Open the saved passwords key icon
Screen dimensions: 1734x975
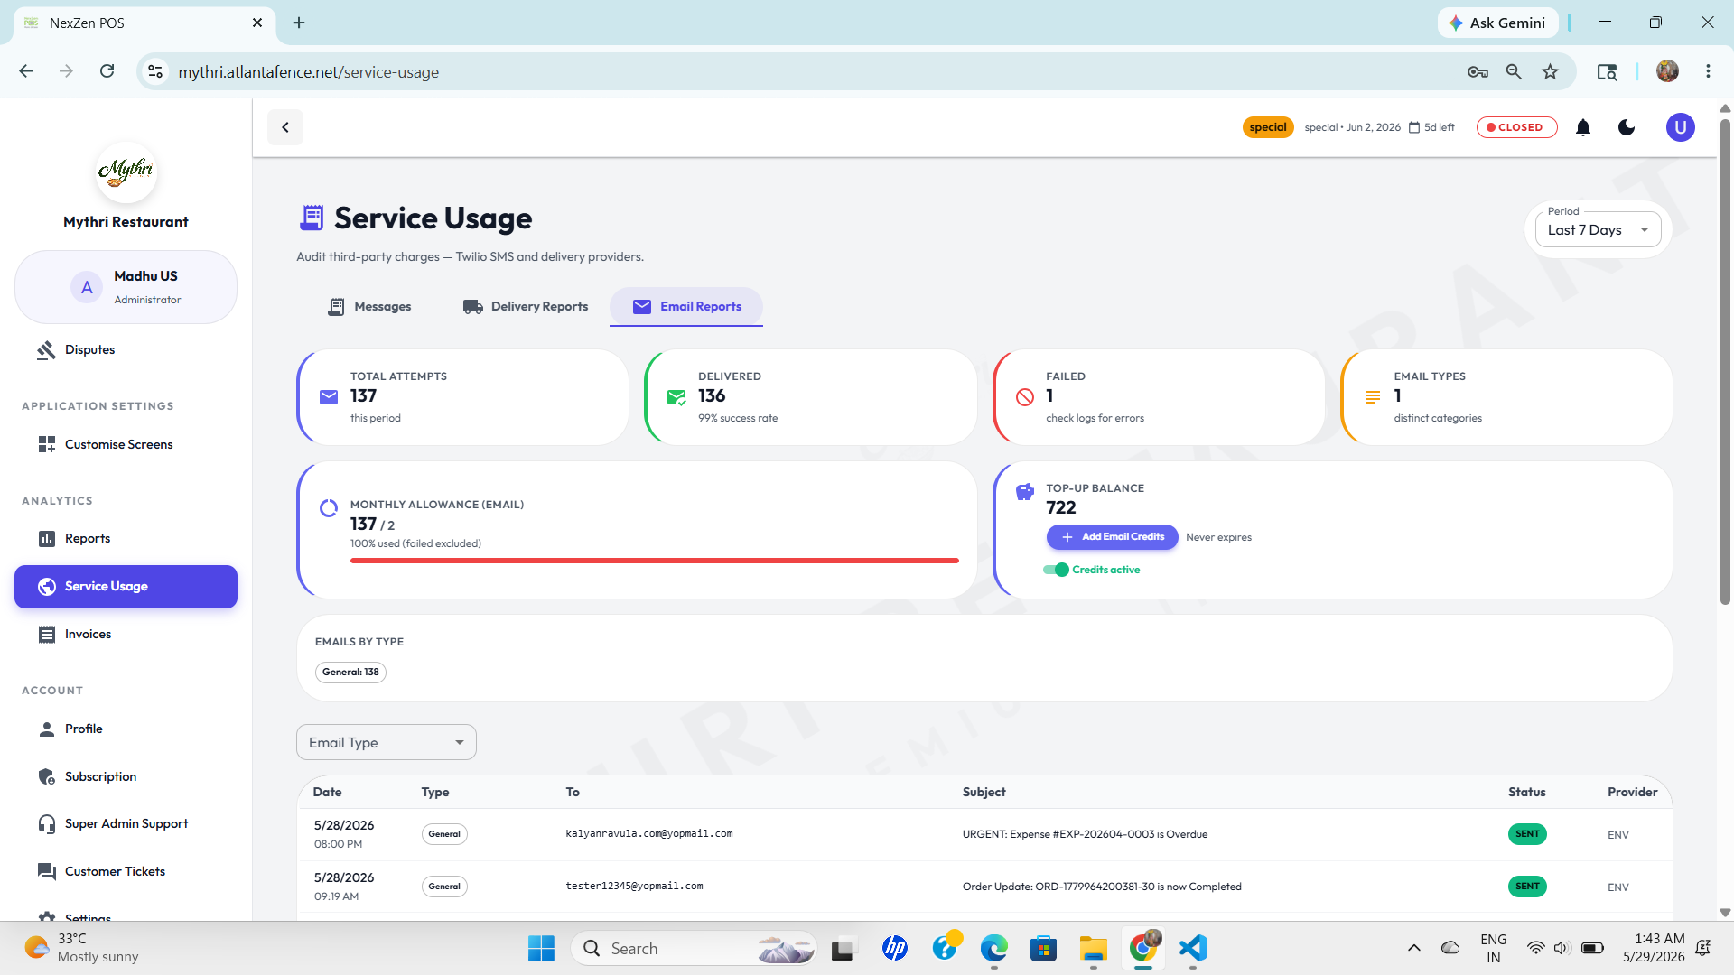(1478, 71)
